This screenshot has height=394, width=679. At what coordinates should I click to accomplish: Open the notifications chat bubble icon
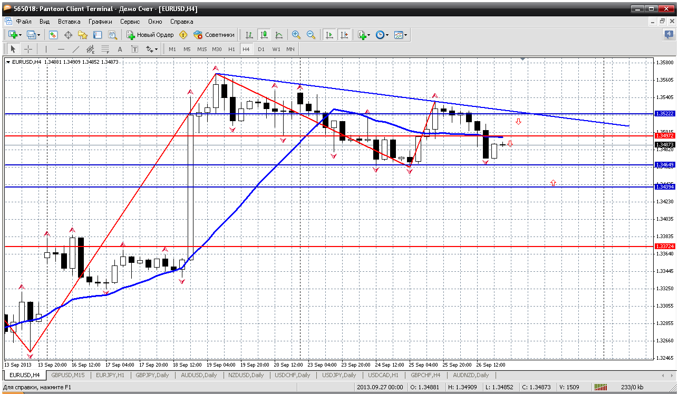668,35
